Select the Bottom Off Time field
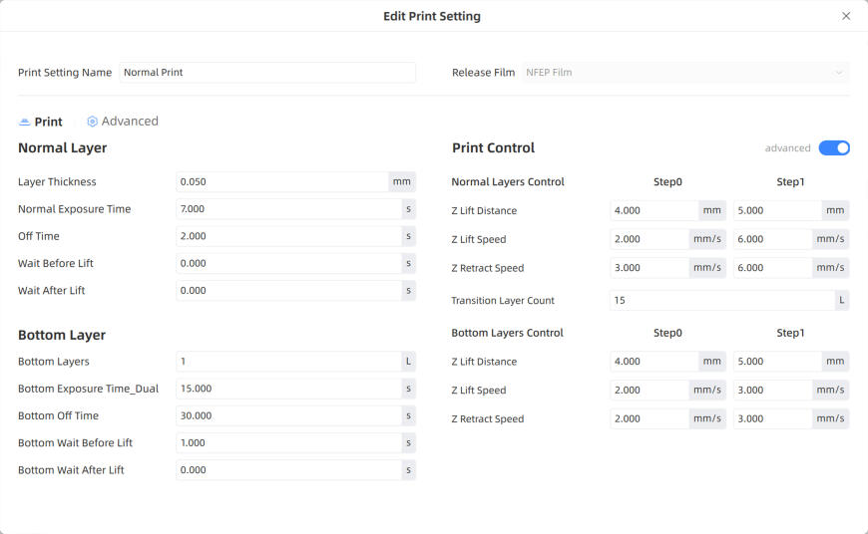Image resolution: width=868 pixels, height=534 pixels. click(289, 415)
